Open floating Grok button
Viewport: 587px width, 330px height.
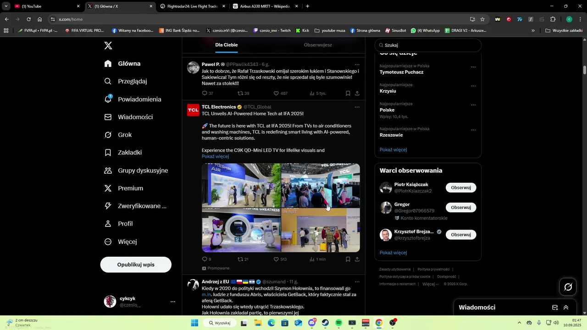568,287
